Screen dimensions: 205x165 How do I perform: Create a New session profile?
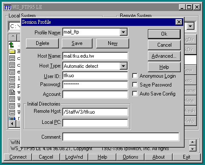(113, 43)
